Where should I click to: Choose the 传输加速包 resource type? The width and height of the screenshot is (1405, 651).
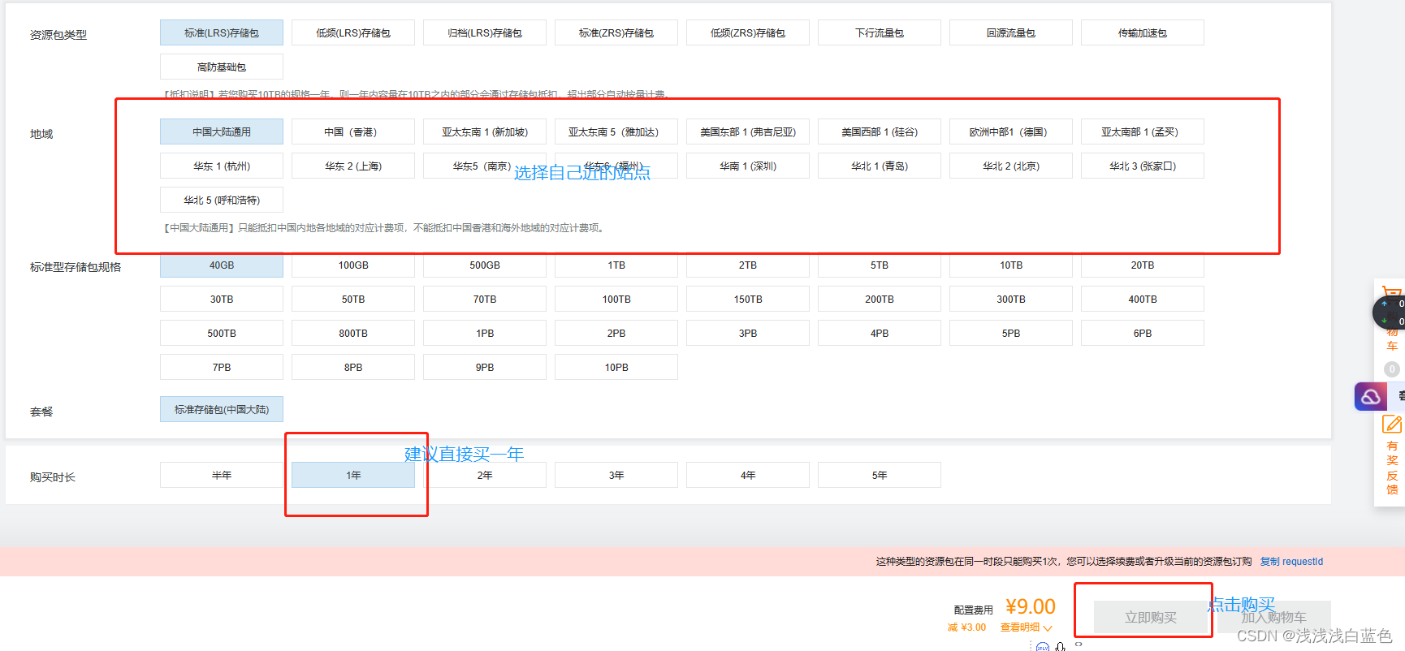point(1143,33)
